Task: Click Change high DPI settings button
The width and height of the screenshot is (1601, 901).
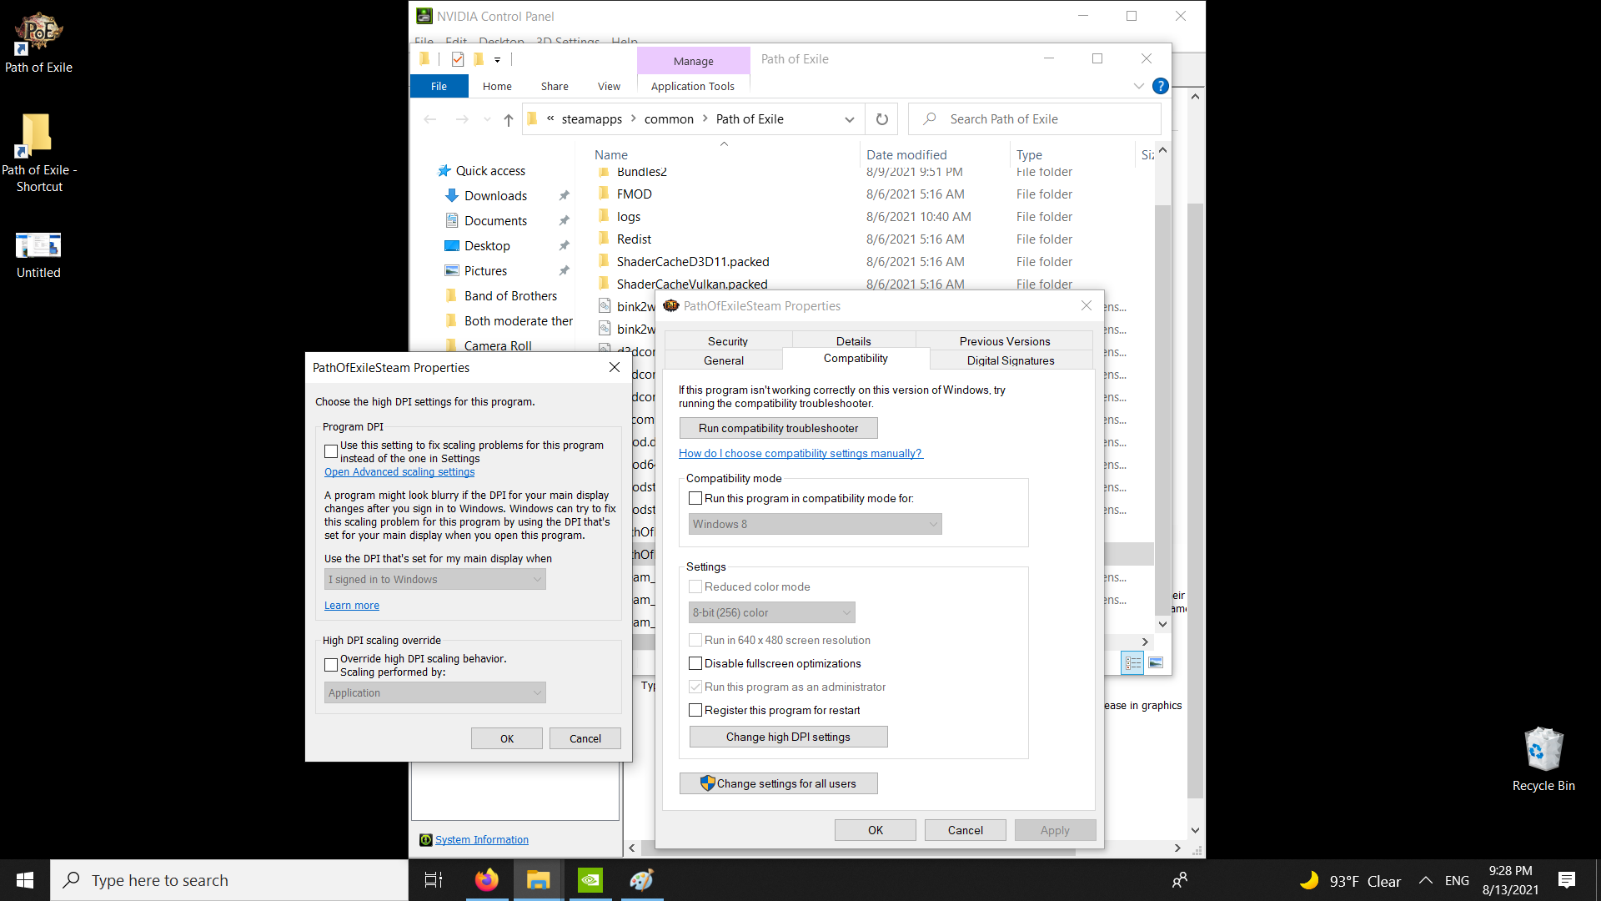Action: (x=788, y=737)
